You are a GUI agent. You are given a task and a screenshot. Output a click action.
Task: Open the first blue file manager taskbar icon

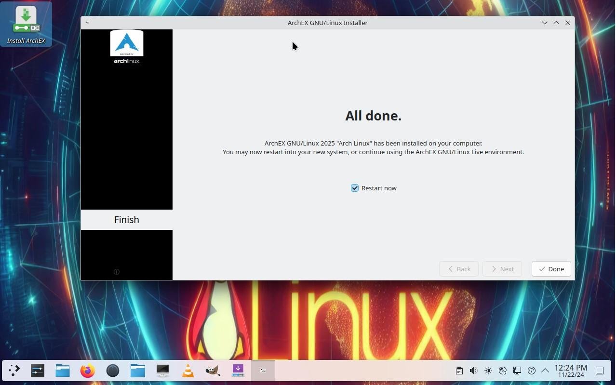(x=63, y=371)
